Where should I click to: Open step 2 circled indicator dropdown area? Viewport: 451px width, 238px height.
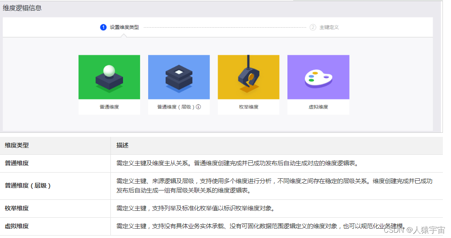click(313, 27)
